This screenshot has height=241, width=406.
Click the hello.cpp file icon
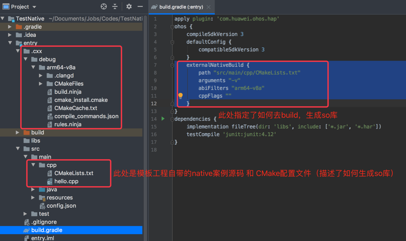click(x=50, y=181)
